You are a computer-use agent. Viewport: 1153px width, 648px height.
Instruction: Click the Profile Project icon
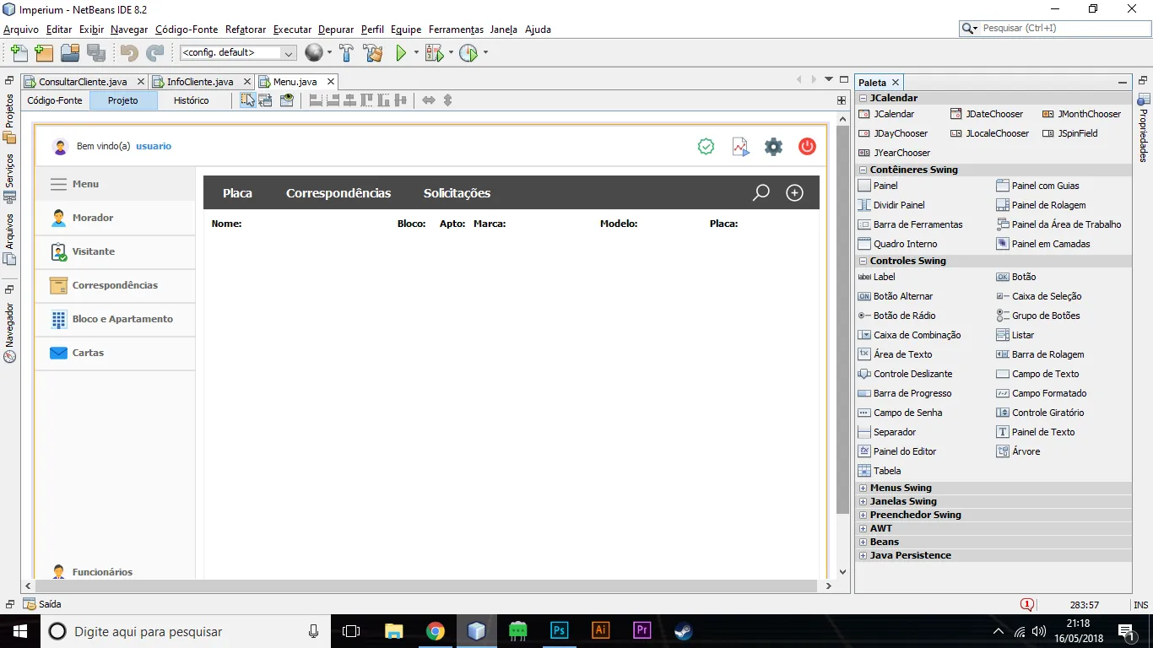[468, 52]
